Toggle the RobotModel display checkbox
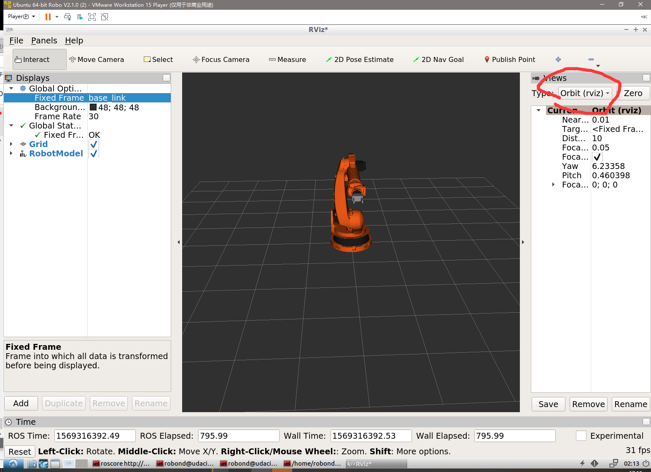This screenshot has height=472, width=651. coord(94,153)
